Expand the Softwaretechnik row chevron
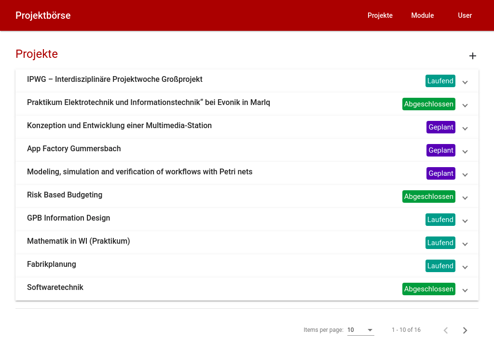This screenshot has width=494, height=341. 465,290
